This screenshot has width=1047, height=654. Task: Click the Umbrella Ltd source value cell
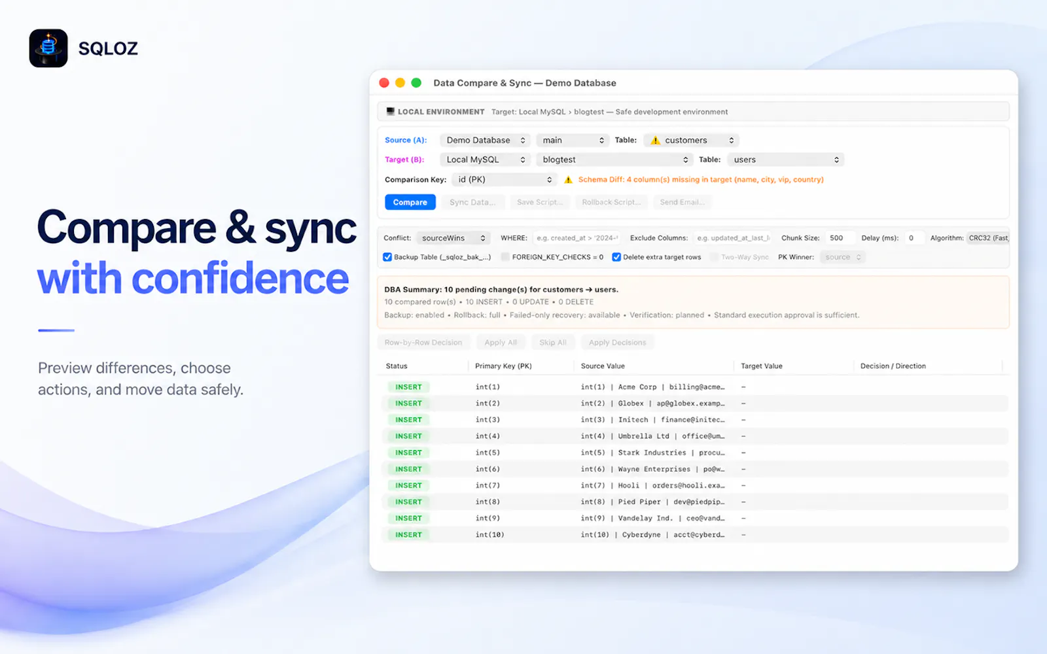click(x=652, y=436)
